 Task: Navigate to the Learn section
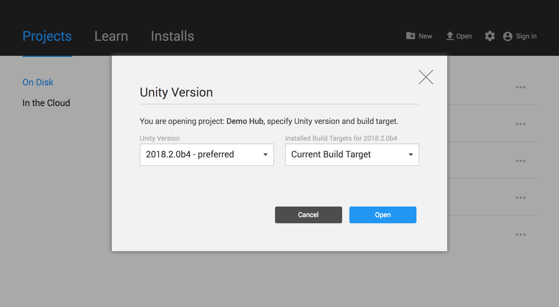(x=112, y=36)
